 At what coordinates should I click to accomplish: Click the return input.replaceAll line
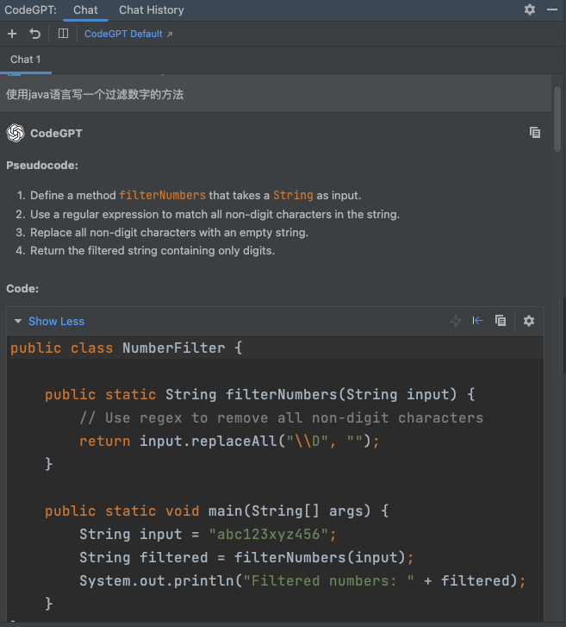point(229,441)
